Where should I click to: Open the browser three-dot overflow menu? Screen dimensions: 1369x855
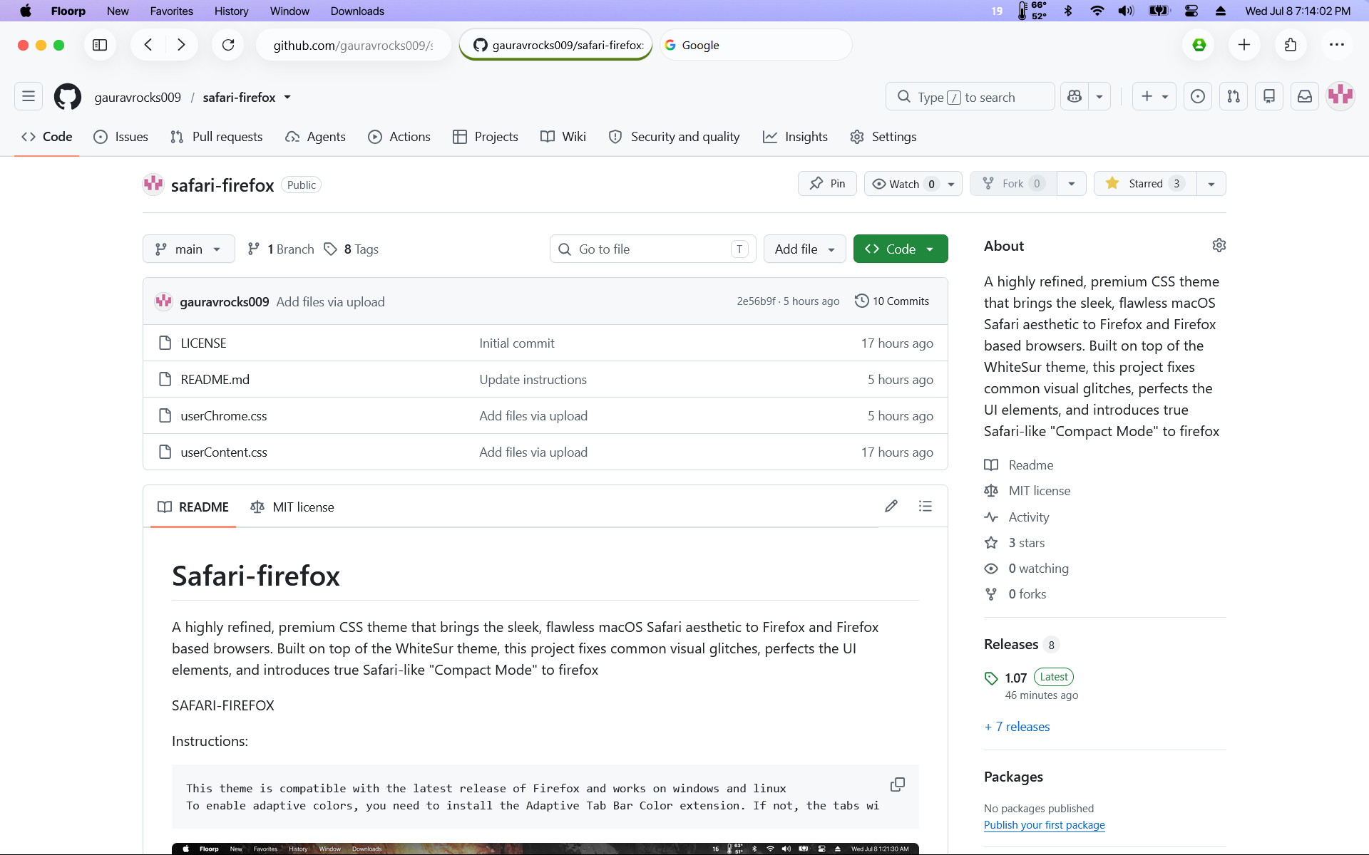click(1337, 45)
